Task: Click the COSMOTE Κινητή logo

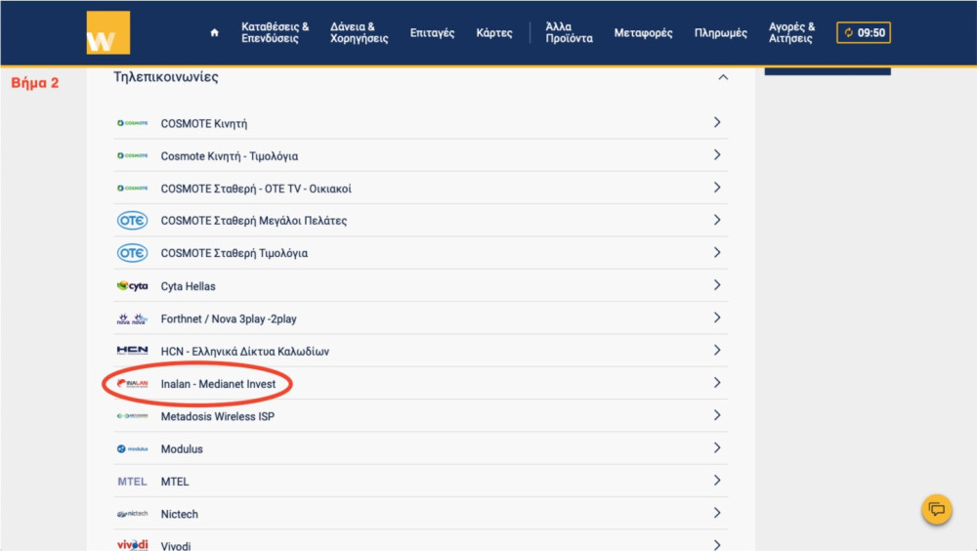Action: 132,123
